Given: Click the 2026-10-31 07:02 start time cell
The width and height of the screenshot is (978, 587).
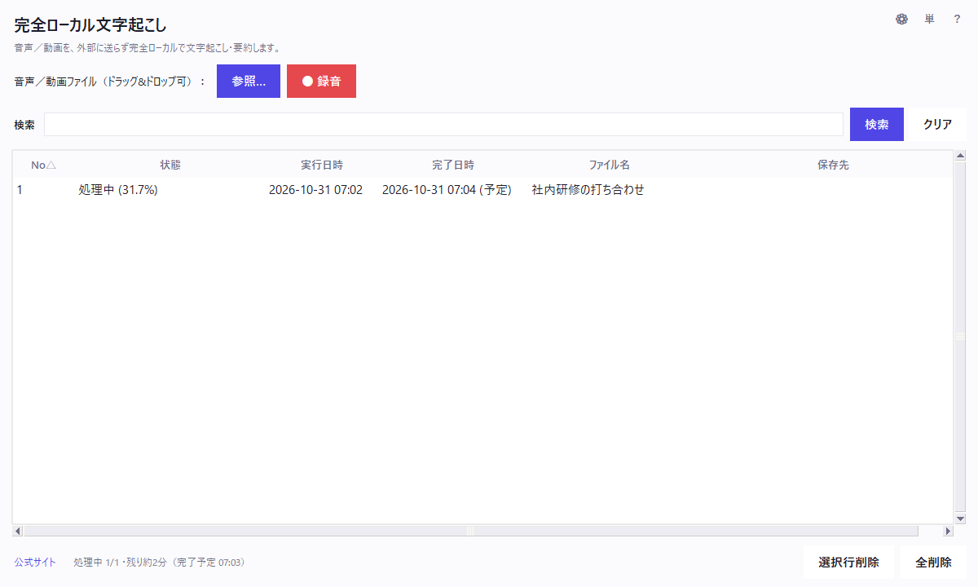Looking at the screenshot, I should tap(315, 190).
